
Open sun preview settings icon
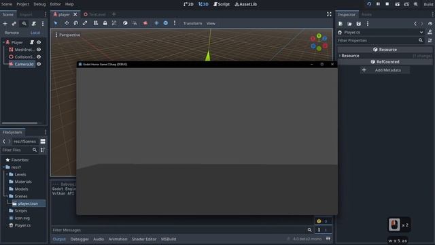click(156, 23)
